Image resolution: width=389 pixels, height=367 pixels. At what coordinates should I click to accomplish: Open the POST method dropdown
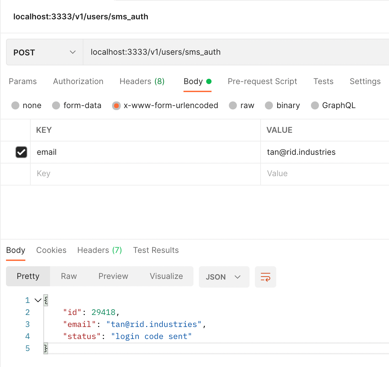point(45,52)
